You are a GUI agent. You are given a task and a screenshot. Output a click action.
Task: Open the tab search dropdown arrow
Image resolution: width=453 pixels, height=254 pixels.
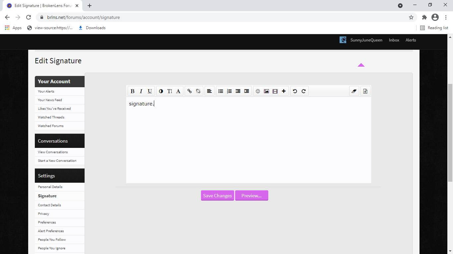[400, 6]
